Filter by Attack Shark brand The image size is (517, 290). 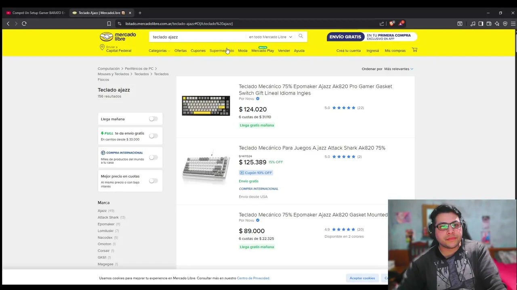[x=108, y=217]
